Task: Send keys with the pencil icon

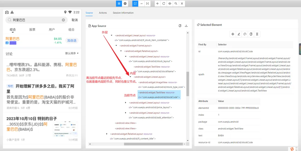Action: pos(239,34)
